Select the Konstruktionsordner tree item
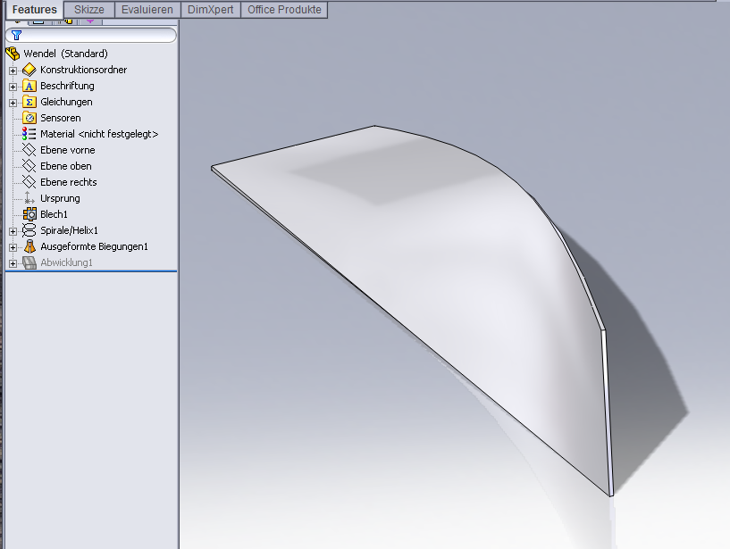 point(83,70)
